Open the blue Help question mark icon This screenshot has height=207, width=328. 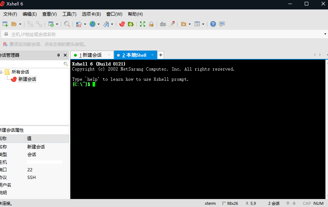tap(213, 24)
